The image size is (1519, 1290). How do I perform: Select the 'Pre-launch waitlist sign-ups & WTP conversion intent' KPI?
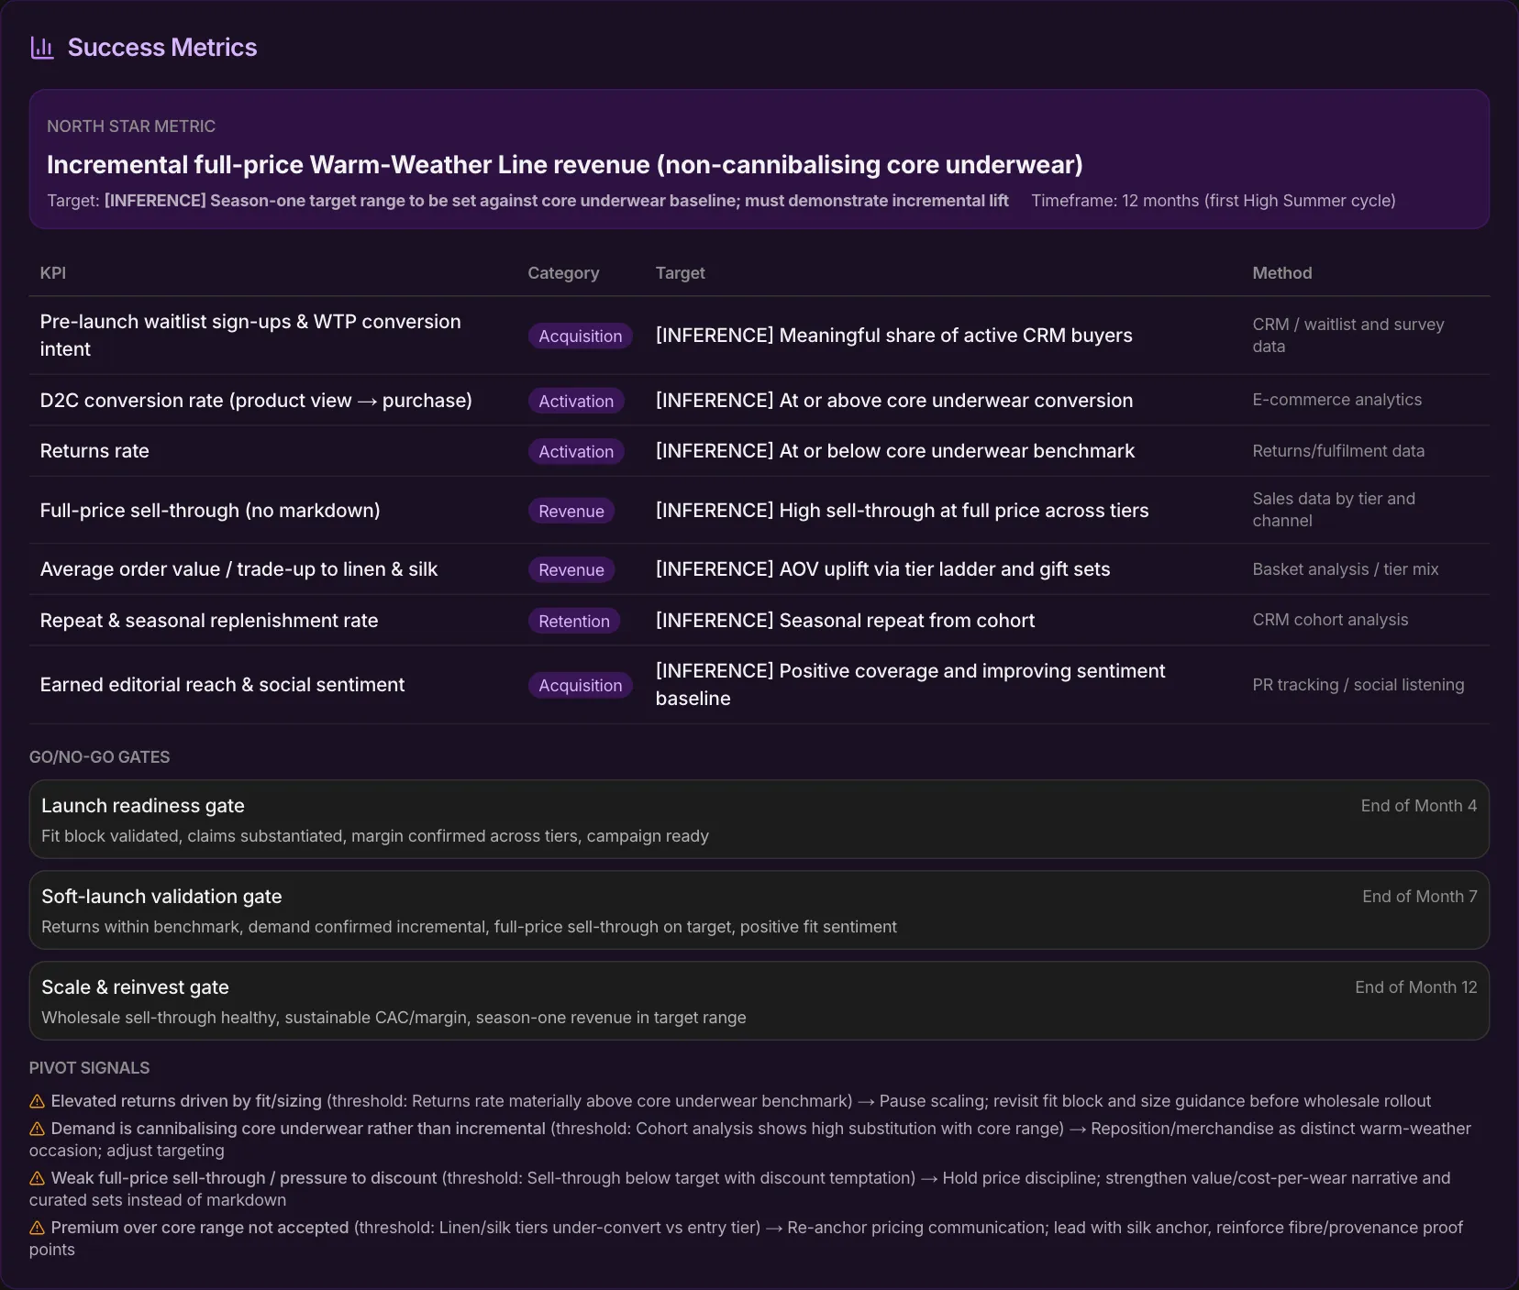tap(250, 336)
